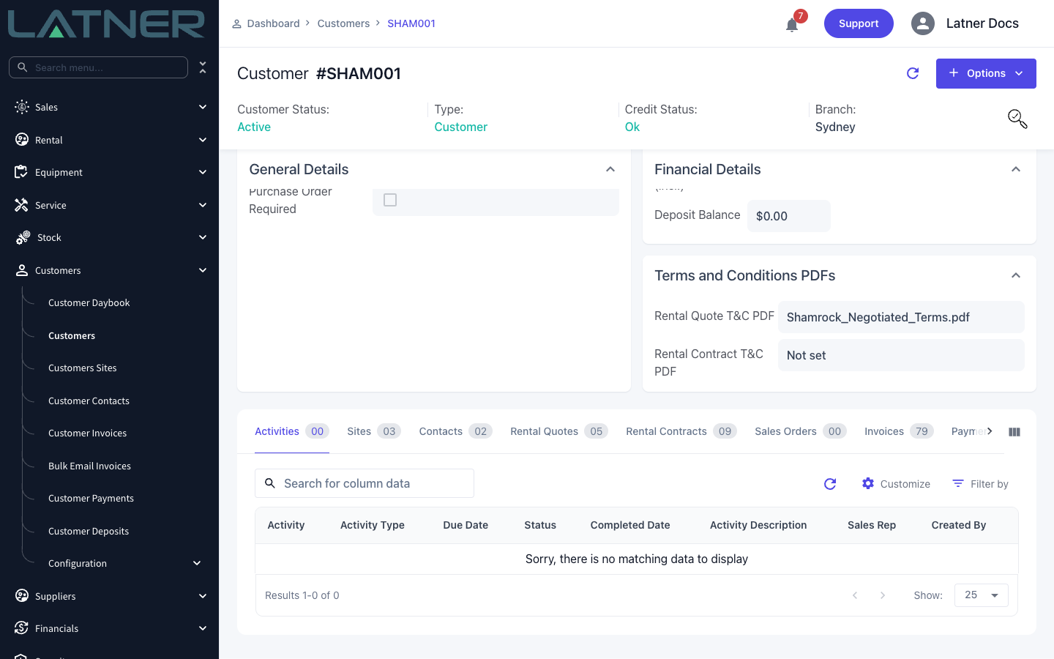Viewport: 1054px width, 659px height.
Task: Collapse the Customers sidebar section chevron
Action: pos(203,270)
